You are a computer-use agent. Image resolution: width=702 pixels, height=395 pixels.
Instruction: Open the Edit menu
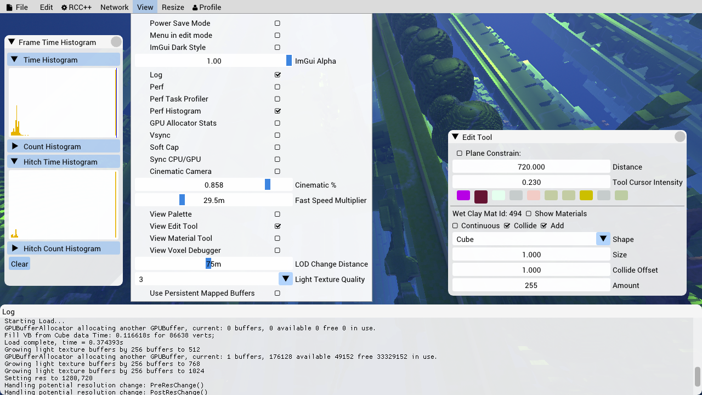(x=47, y=7)
